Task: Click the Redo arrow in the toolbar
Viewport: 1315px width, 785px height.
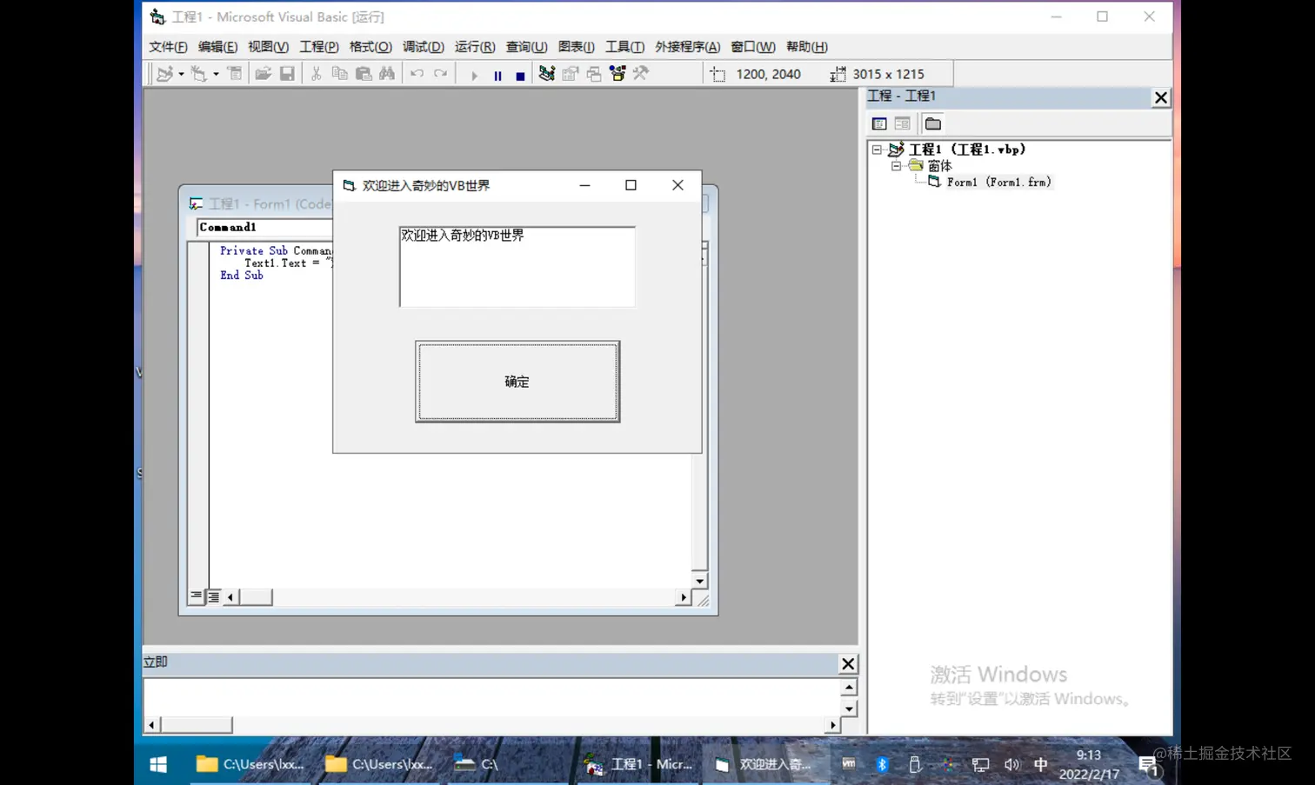Action: click(441, 74)
